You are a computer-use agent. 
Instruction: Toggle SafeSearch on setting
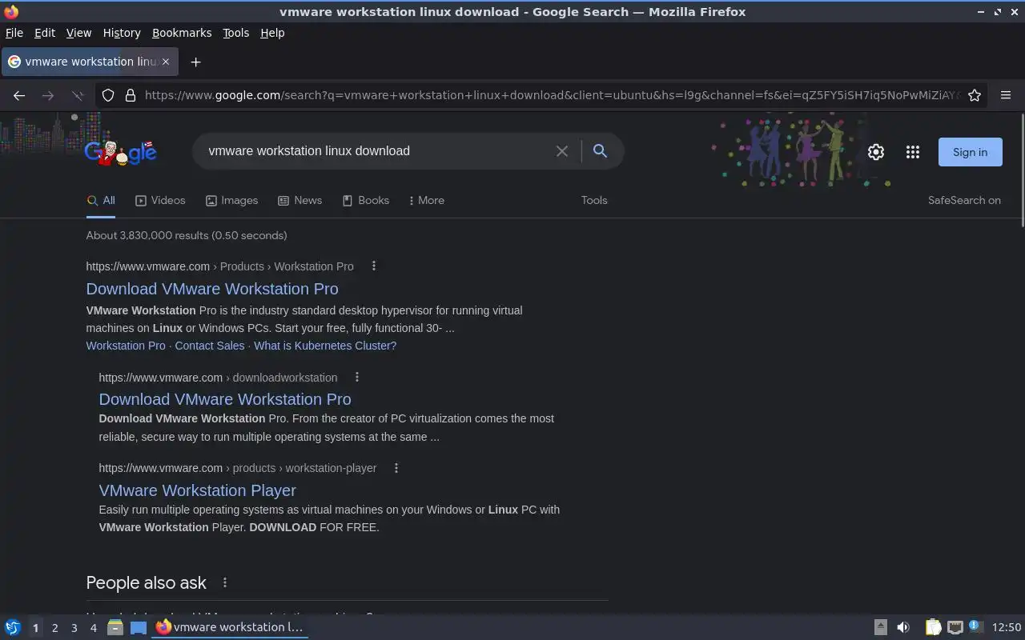pyautogui.click(x=964, y=200)
